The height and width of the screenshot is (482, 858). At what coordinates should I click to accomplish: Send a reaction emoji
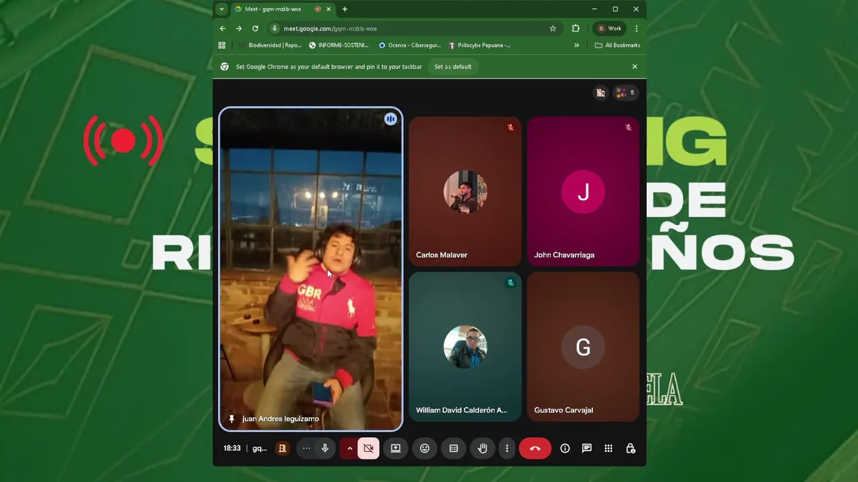coord(424,449)
